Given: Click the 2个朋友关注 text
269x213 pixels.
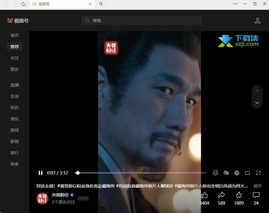Looking at the screenshot, I should 64,202.
